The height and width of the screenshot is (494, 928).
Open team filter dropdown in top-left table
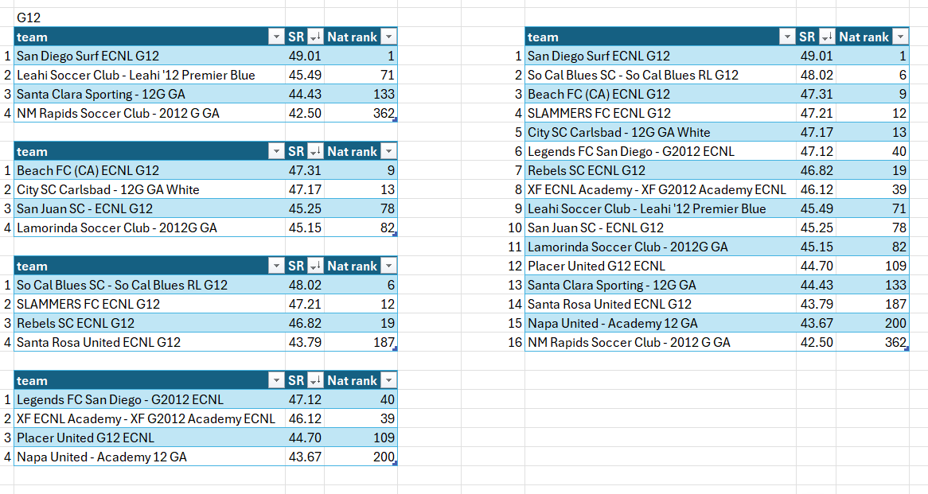point(275,37)
